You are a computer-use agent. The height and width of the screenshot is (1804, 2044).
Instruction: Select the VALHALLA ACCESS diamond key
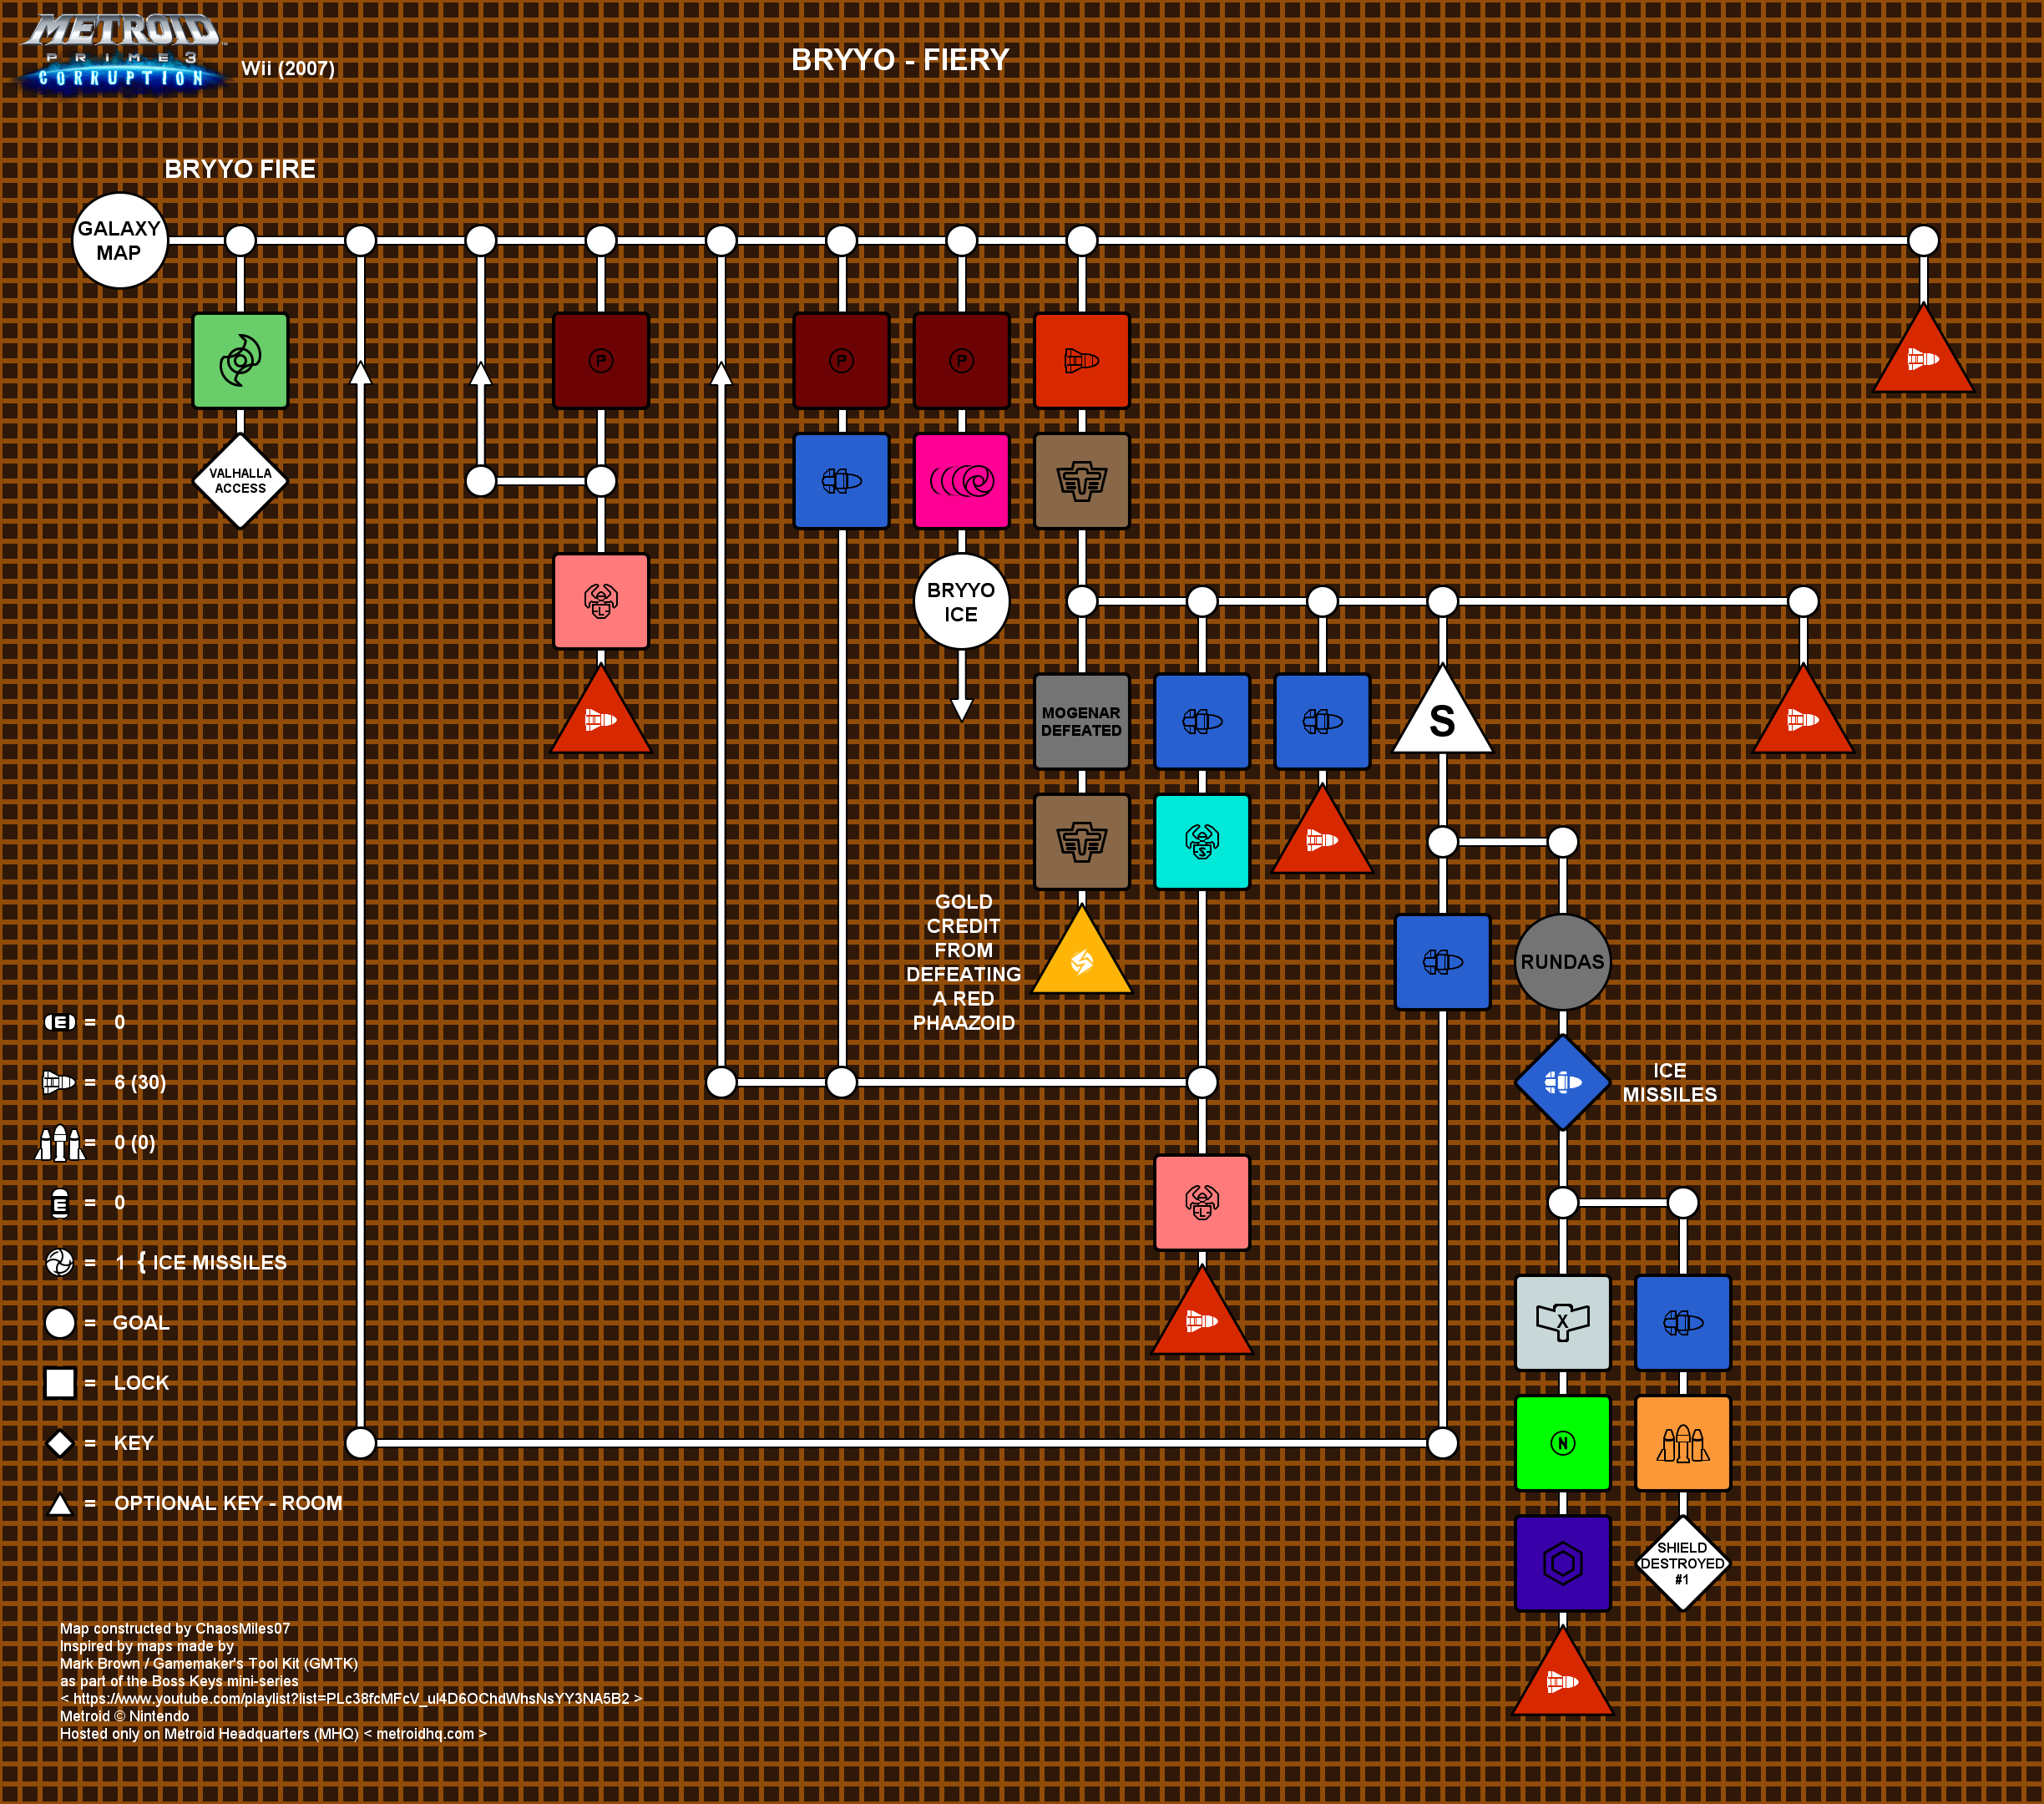(240, 481)
